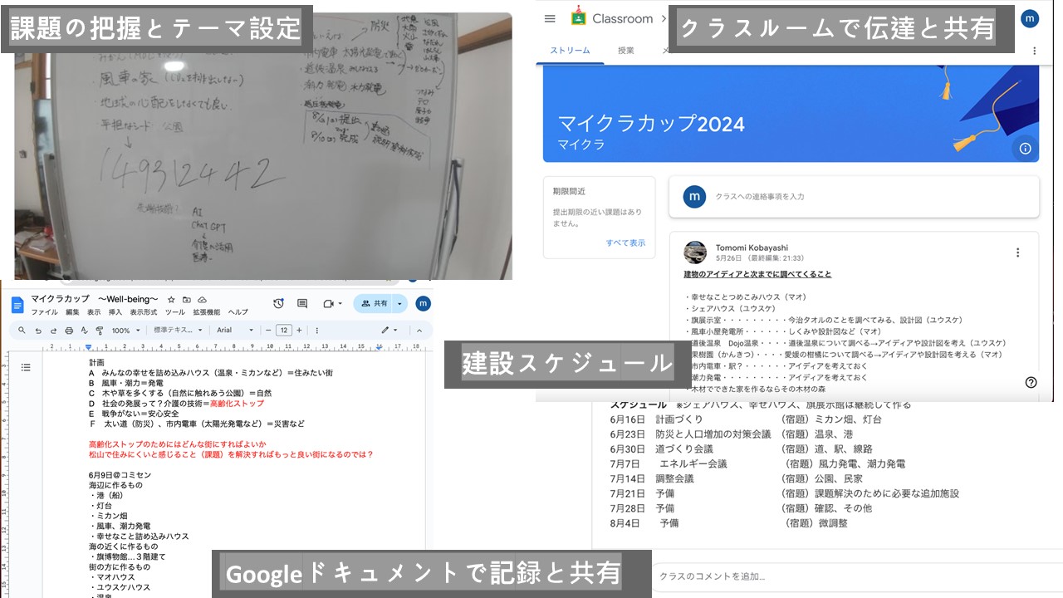
Task: Click the Docs Meet camera icon
Action: point(328,304)
